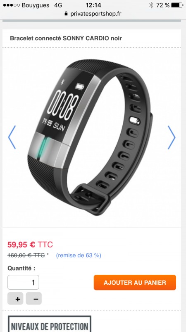Tap the privatesportshop.fr address bar
The height and width of the screenshot is (332, 186).
pyautogui.click(x=93, y=14)
